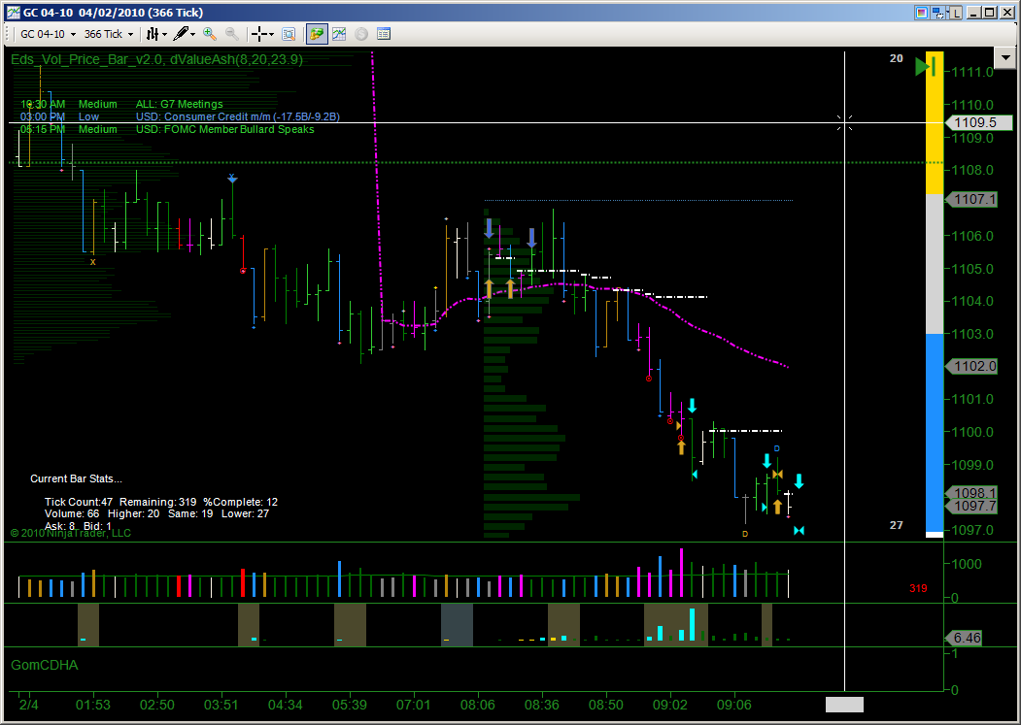
Task: Maximize the GC 04-10 chart window
Action: [989, 13]
